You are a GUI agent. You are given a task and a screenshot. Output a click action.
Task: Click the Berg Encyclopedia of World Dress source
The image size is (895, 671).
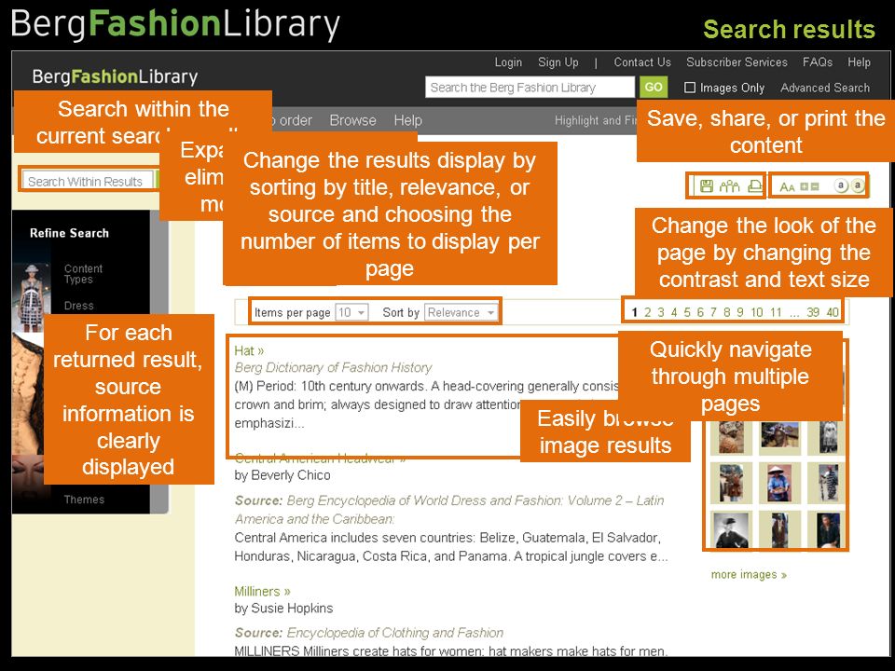448,510
